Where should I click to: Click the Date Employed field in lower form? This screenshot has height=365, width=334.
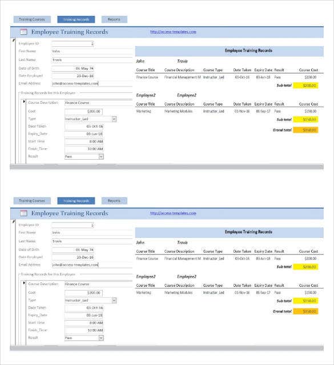[x=73, y=257]
